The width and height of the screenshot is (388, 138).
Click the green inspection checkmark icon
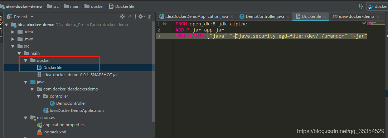coord(364,23)
